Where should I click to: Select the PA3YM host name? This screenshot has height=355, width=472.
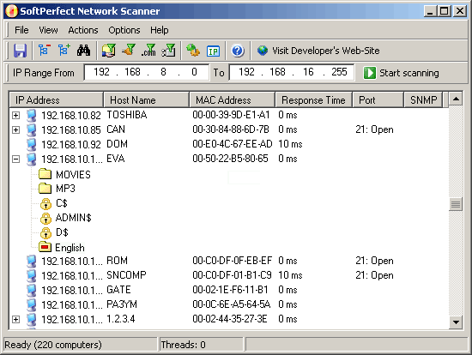[x=122, y=304]
